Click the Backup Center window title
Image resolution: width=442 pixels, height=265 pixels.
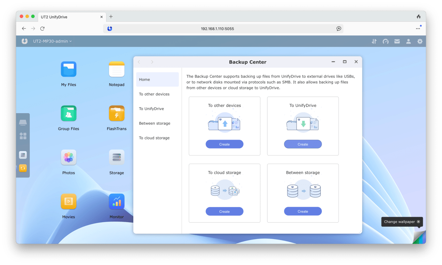(248, 62)
